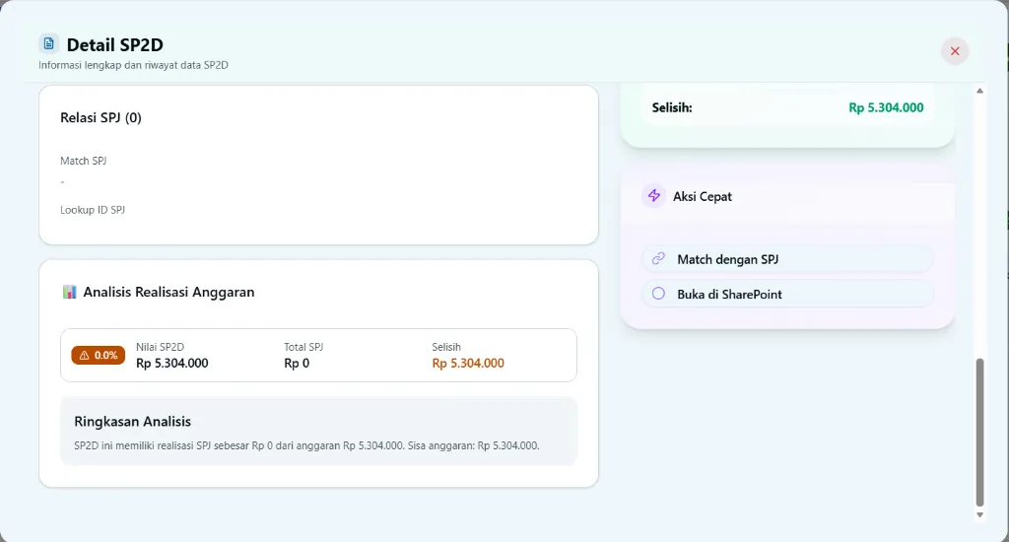This screenshot has height=542, width=1009.
Task: Click the Lookup ID SPJ label
Action: tap(93, 210)
